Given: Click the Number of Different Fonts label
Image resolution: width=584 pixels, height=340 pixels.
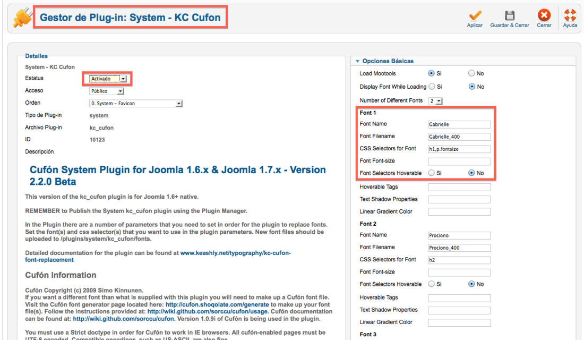Looking at the screenshot, I should point(391,100).
